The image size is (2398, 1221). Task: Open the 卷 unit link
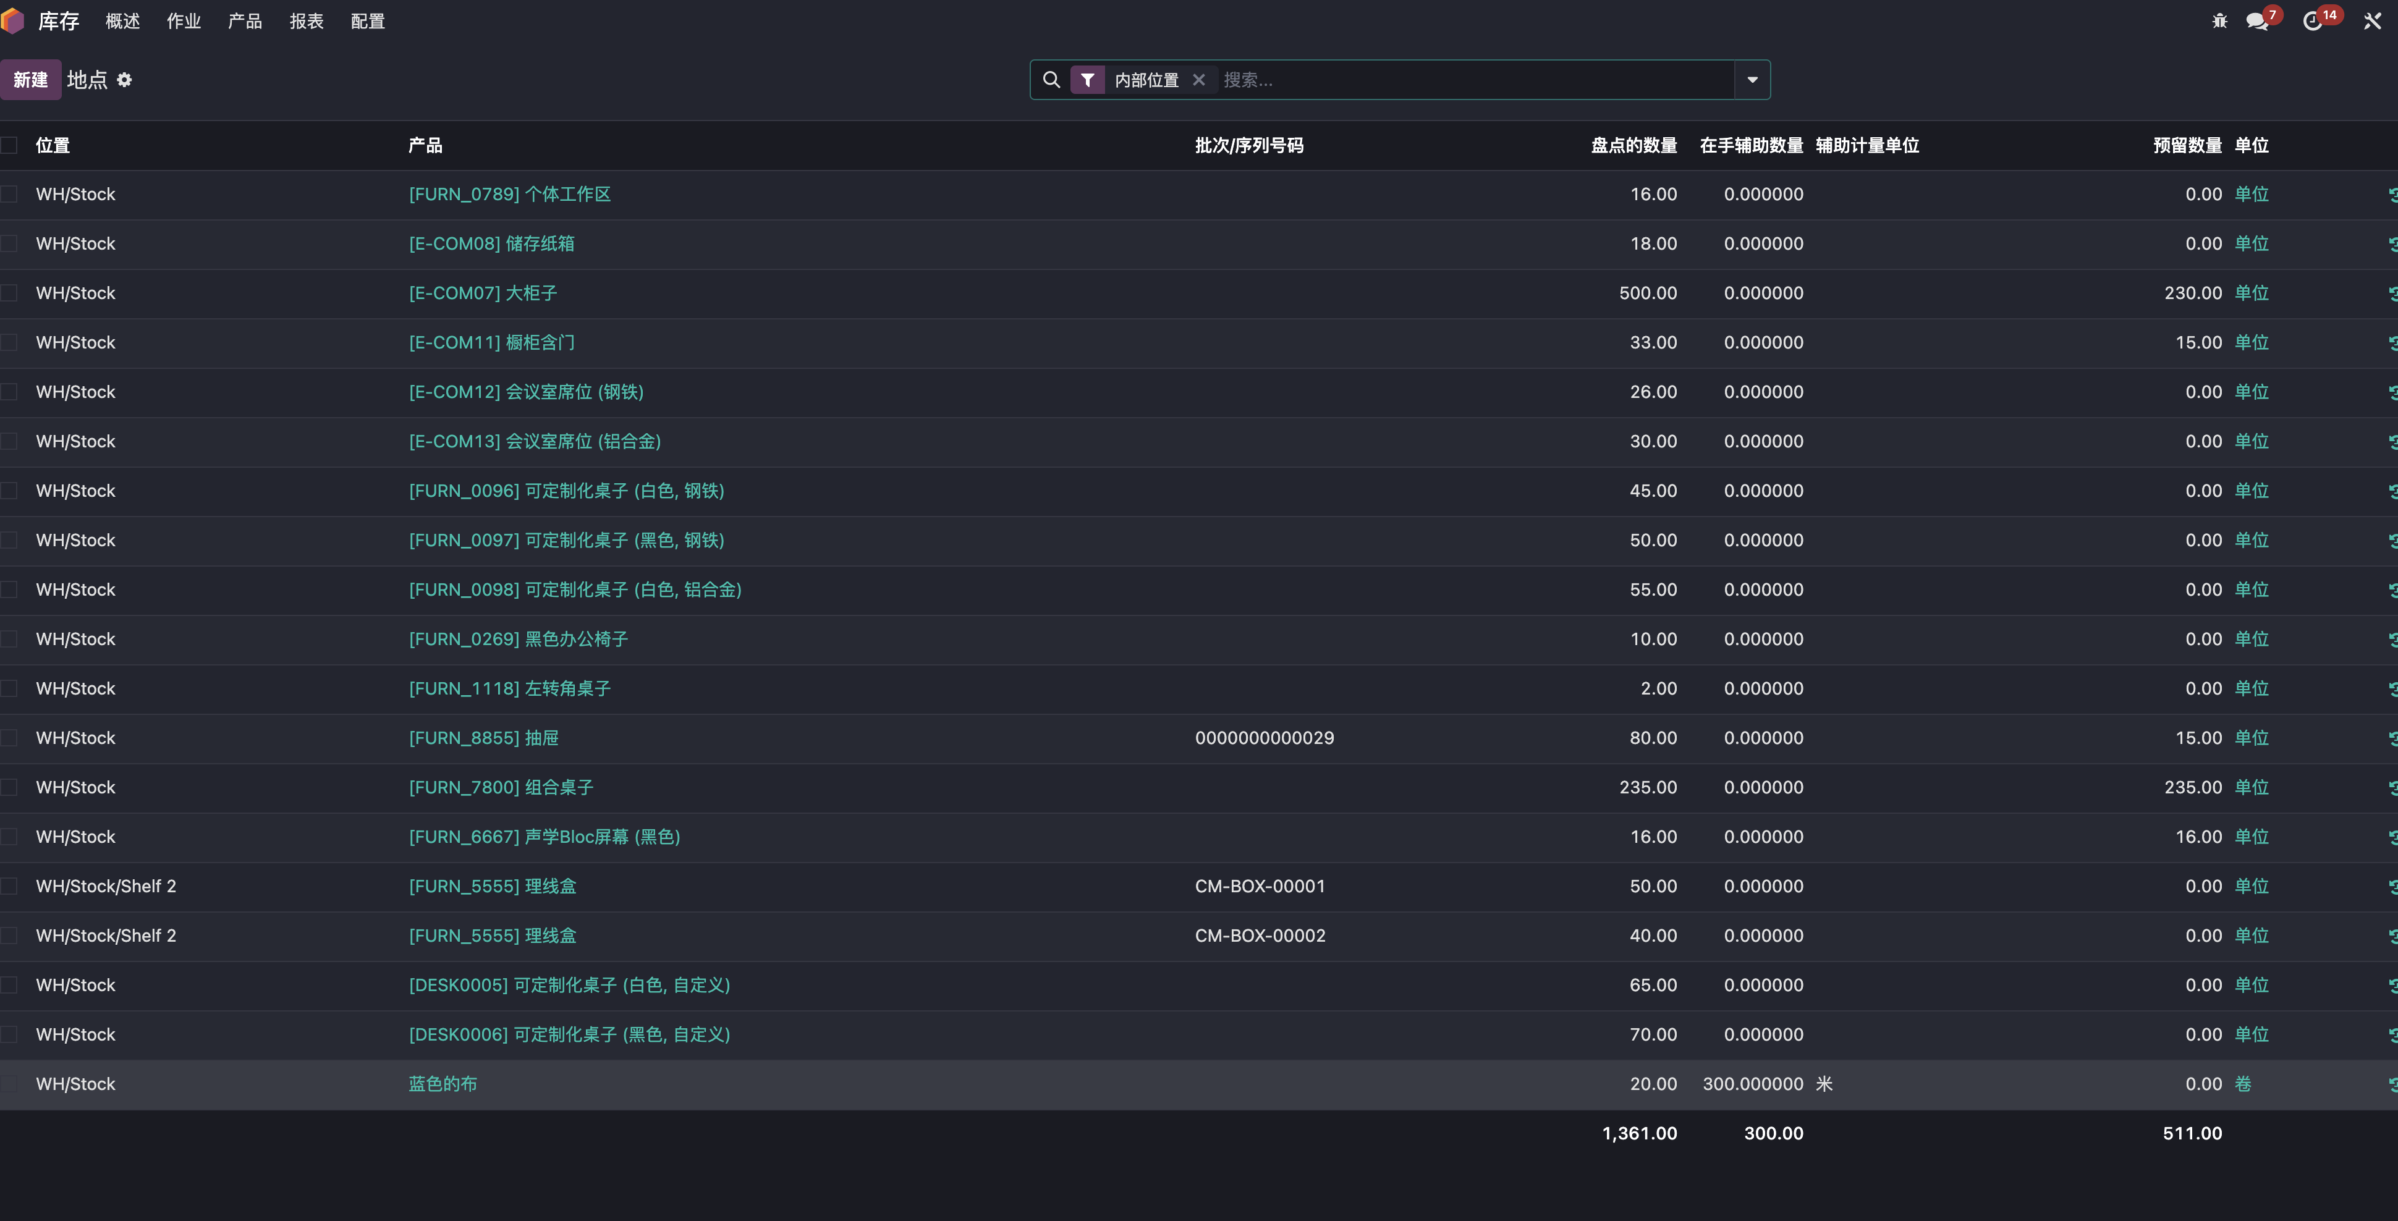click(x=2243, y=1084)
